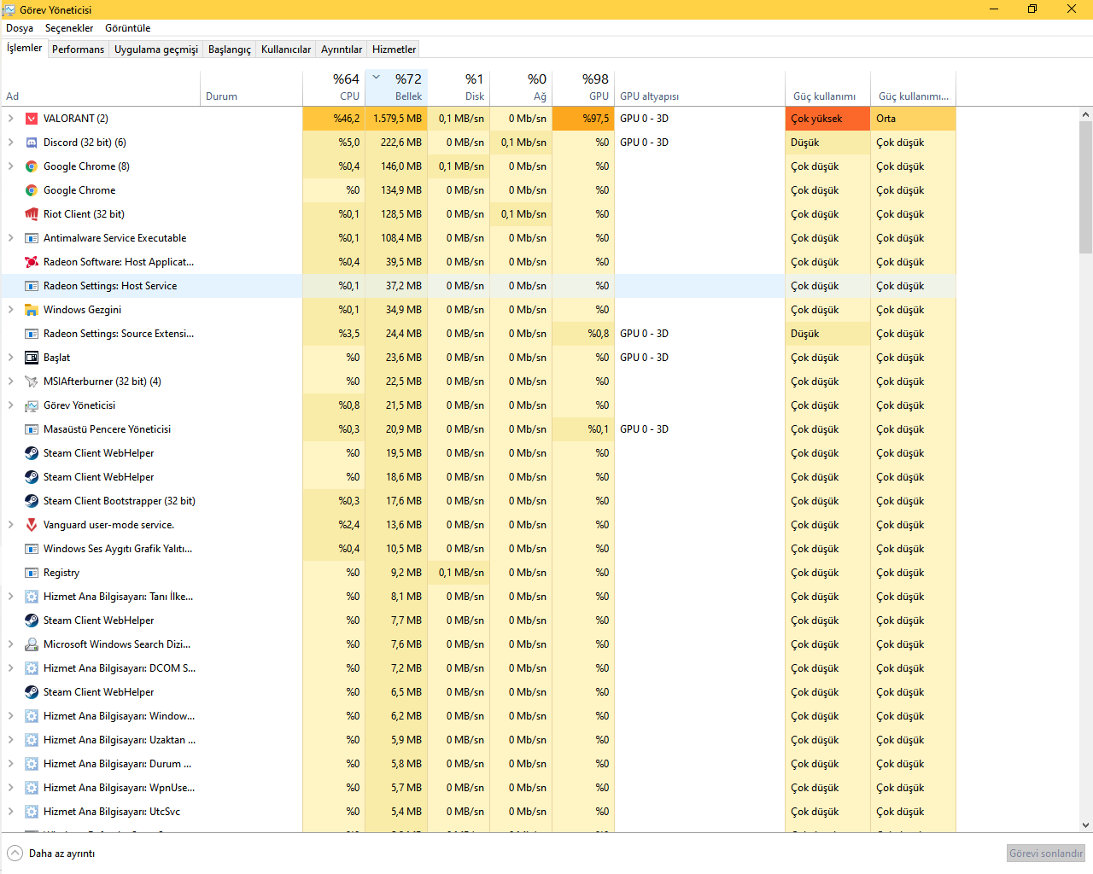Open the Seçenekler menu
This screenshot has height=874, width=1093.
pos(69,28)
